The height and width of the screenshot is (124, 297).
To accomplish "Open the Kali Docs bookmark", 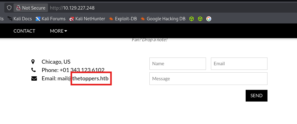I will click(x=20, y=19).
